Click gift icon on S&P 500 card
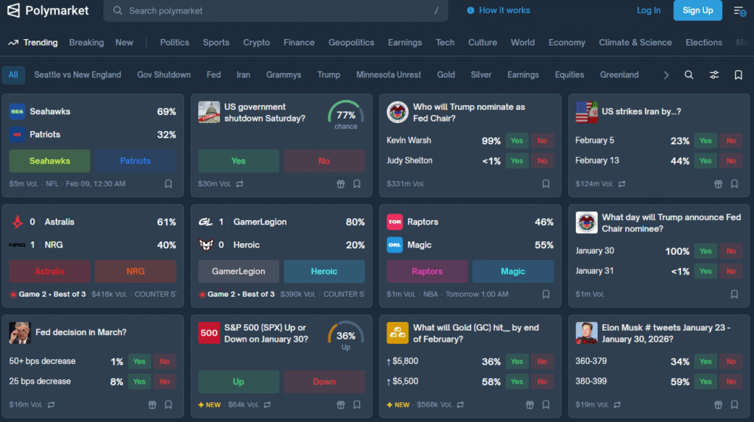 click(340, 404)
